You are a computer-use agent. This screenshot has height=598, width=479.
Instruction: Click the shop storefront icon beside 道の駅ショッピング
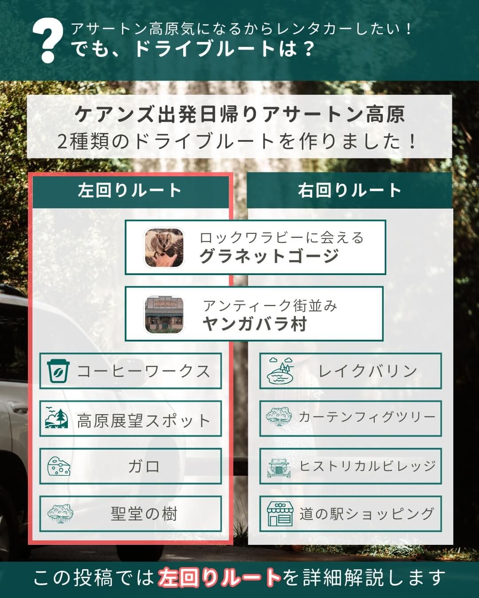279,514
